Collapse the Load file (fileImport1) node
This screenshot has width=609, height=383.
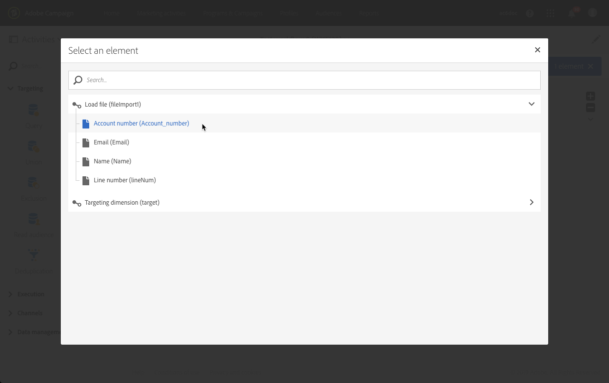coord(531,104)
